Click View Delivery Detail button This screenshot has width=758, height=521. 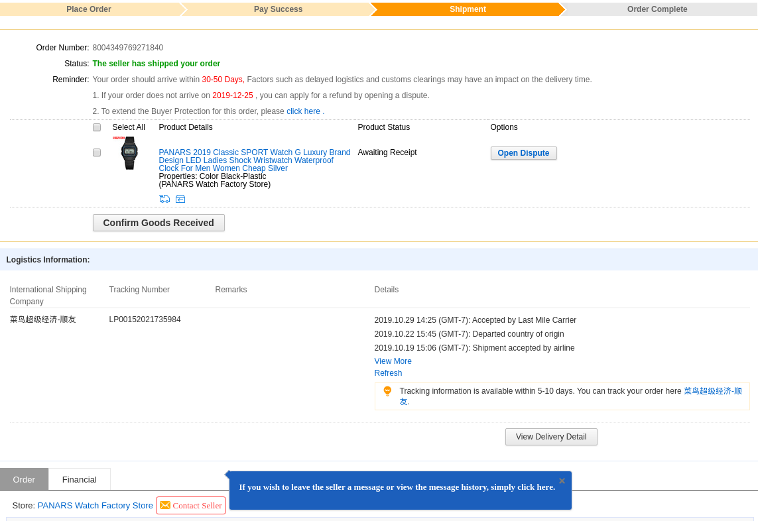pos(551,437)
